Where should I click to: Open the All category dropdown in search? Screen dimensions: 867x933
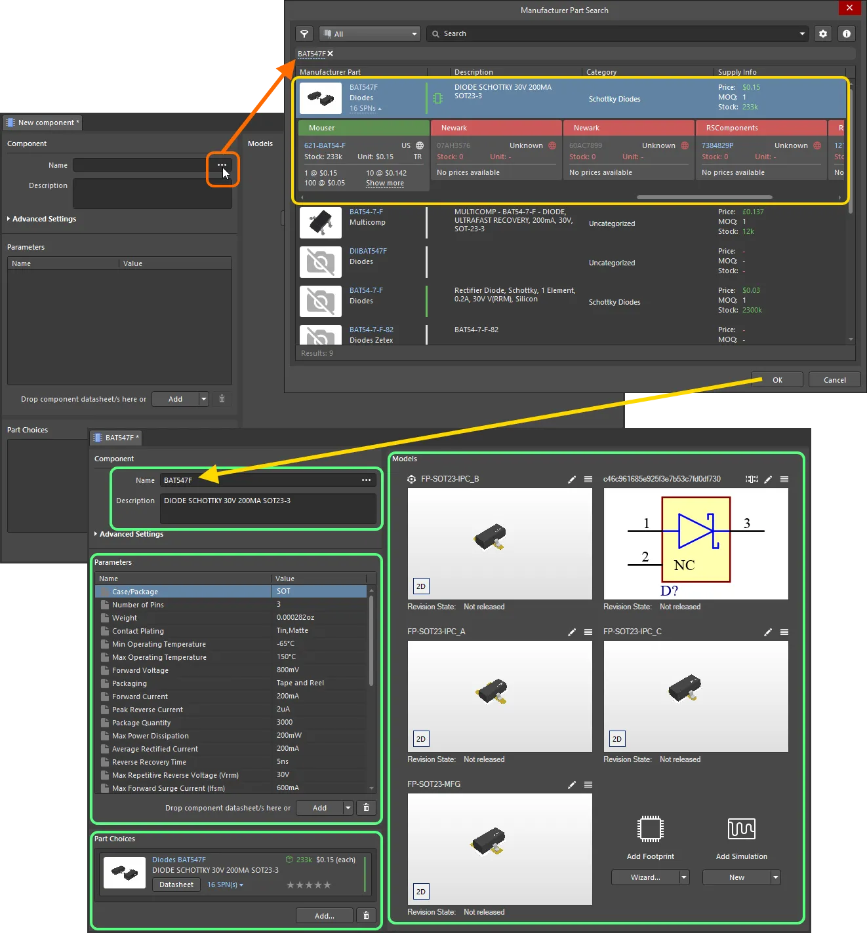(370, 33)
